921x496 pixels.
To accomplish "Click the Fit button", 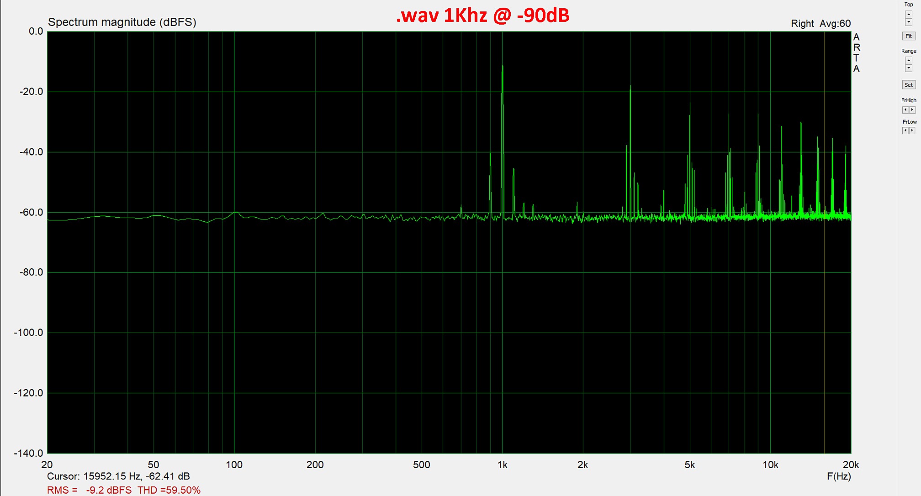I will 909,36.
